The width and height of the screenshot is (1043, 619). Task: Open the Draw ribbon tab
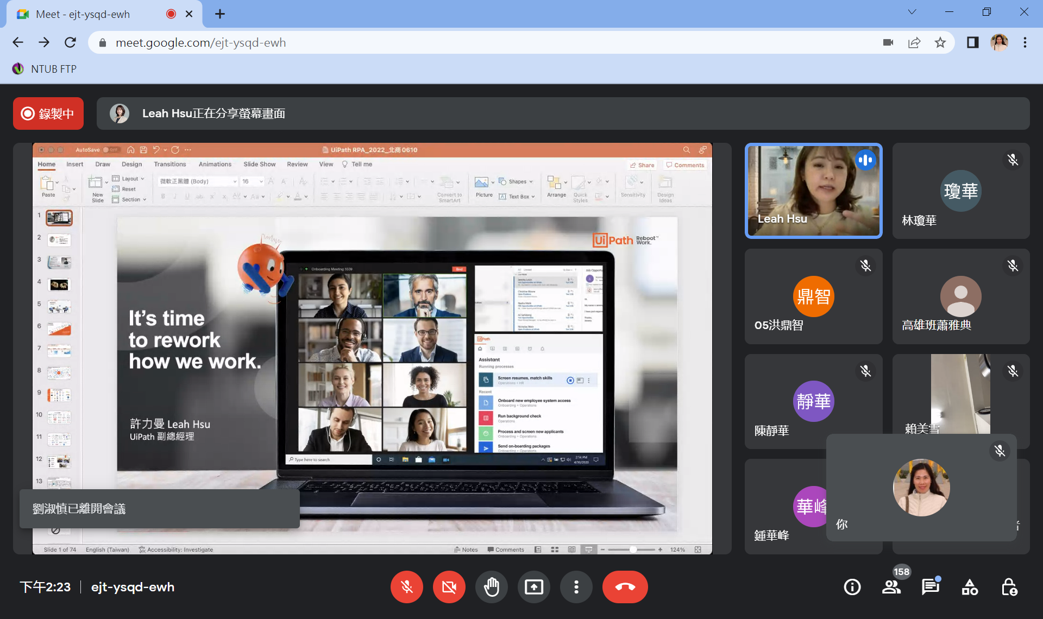click(x=103, y=165)
